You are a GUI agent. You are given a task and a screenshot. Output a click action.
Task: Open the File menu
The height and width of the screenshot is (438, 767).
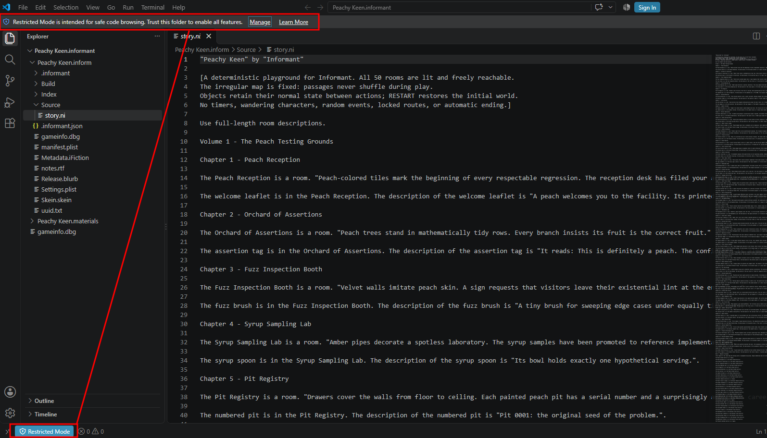point(23,7)
